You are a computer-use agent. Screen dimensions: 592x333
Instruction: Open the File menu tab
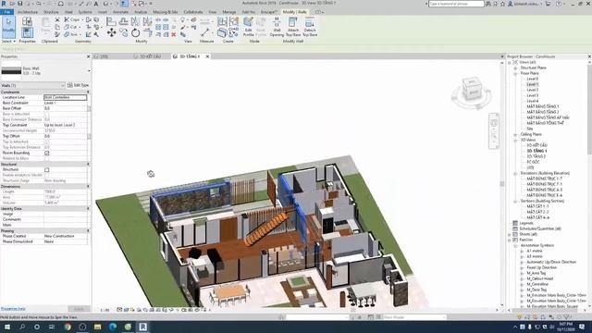tap(6, 12)
